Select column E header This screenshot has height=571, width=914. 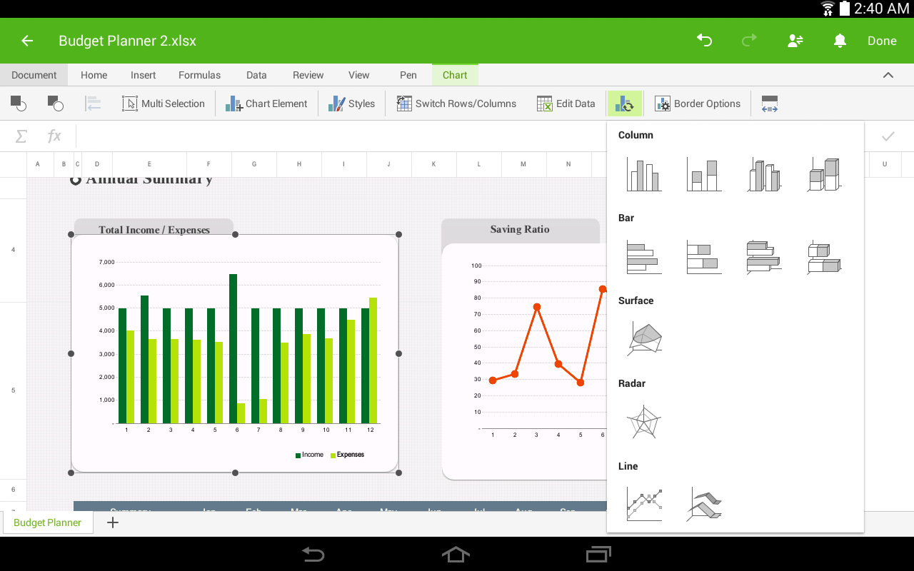click(149, 164)
